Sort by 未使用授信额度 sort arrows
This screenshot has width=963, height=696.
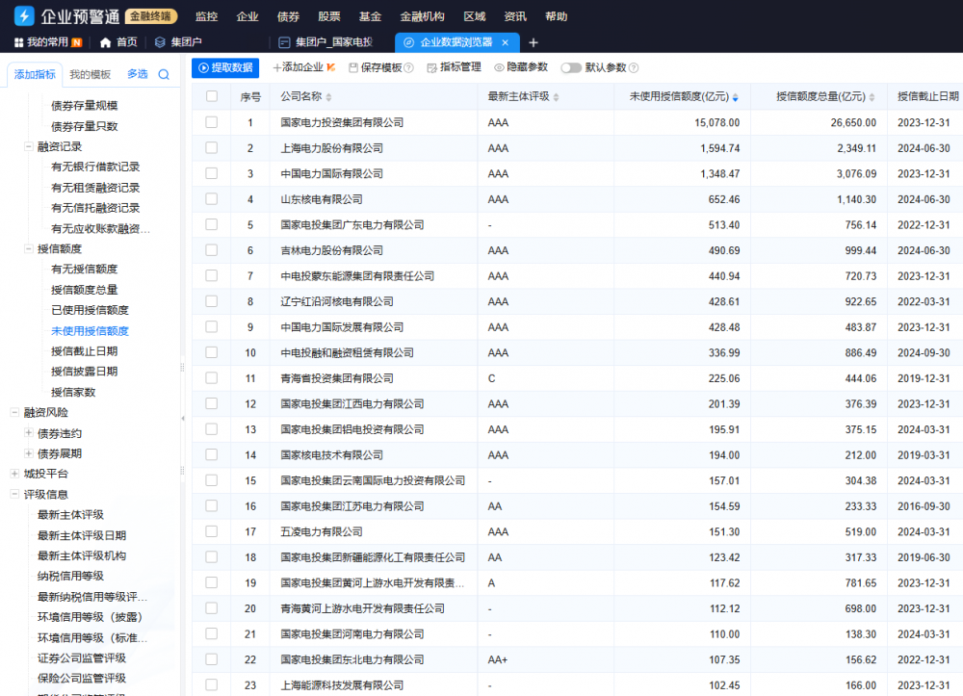point(735,97)
